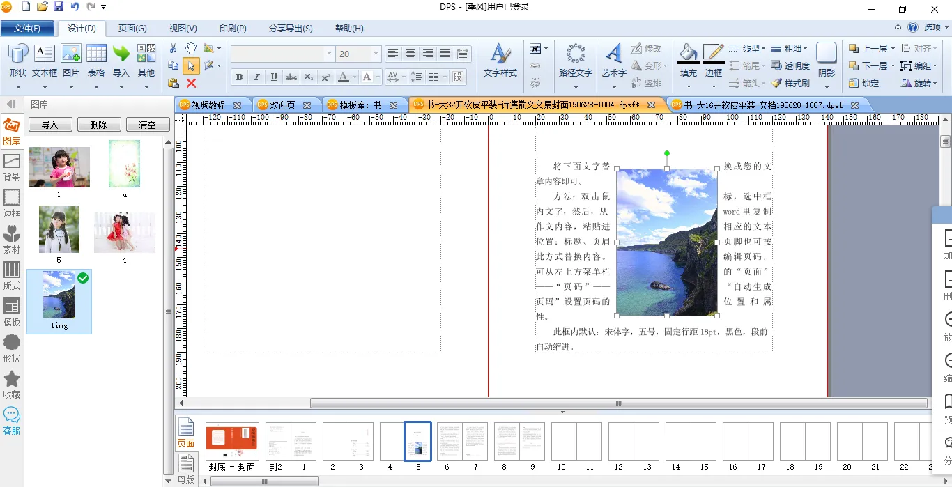Click the hand pan tool
The image size is (952, 487).
(191, 48)
